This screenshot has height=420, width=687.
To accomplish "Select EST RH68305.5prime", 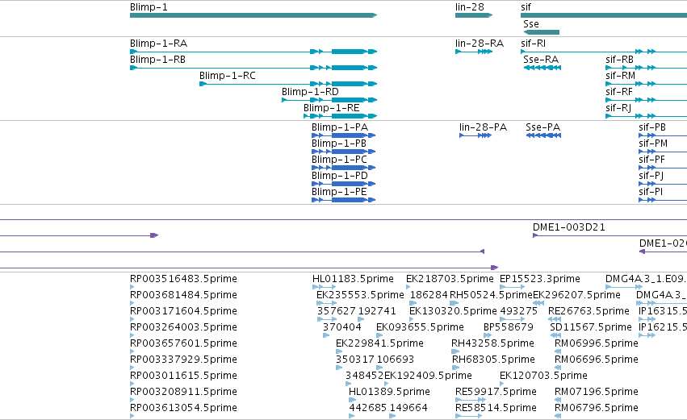I will tap(493, 360).
